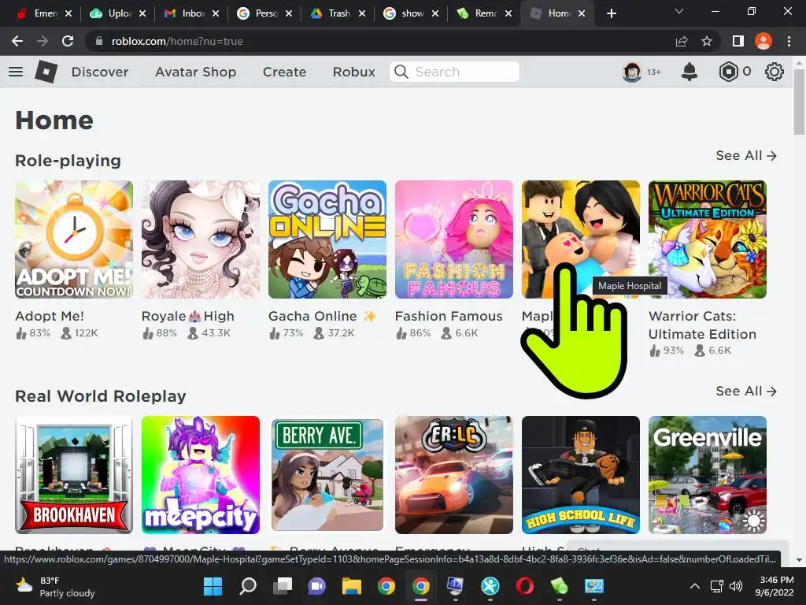Open the Royale High game thumbnail

tap(201, 239)
